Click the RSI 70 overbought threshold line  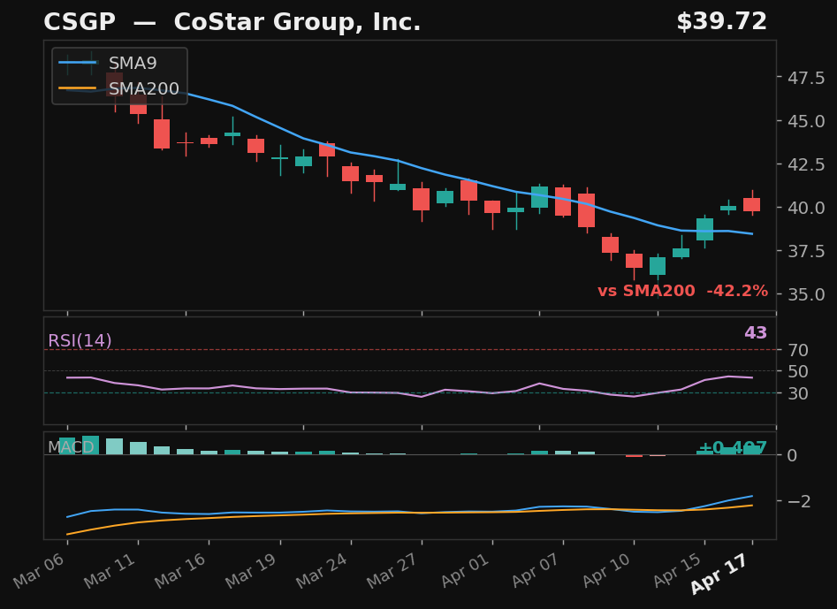407,351
